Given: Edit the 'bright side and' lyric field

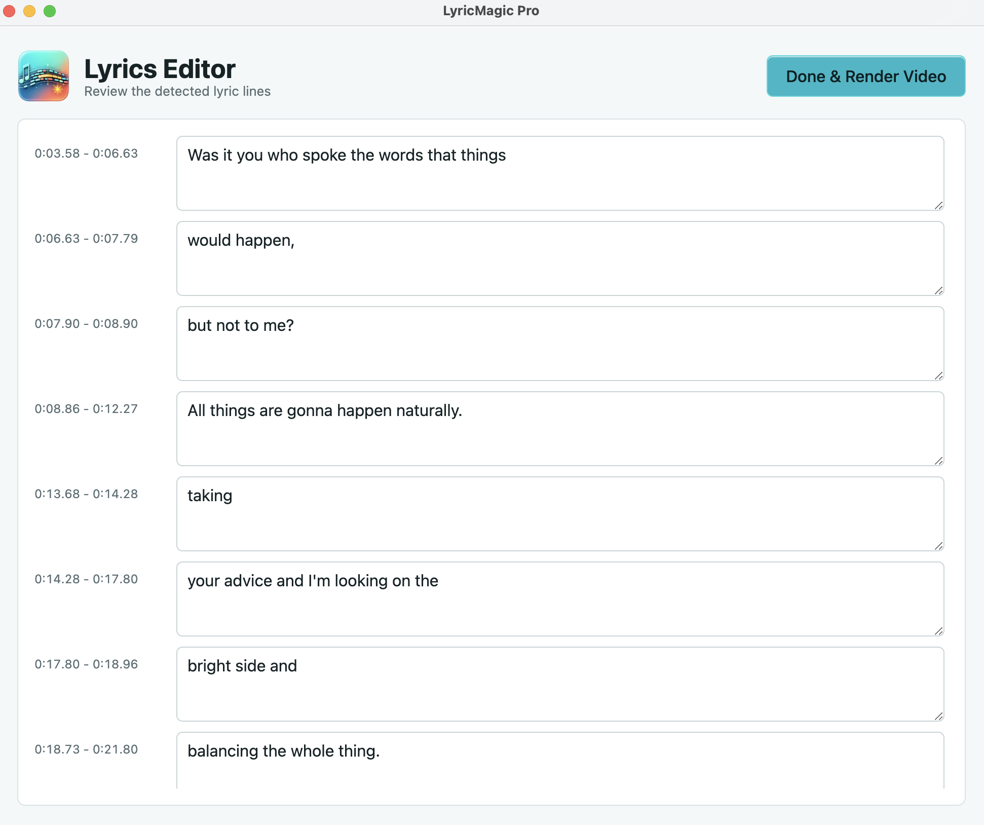Looking at the screenshot, I should pos(560,684).
